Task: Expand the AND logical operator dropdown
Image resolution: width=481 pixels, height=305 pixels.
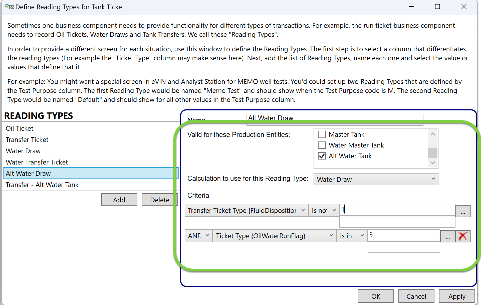Action: pyautogui.click(x=198, y=236)
